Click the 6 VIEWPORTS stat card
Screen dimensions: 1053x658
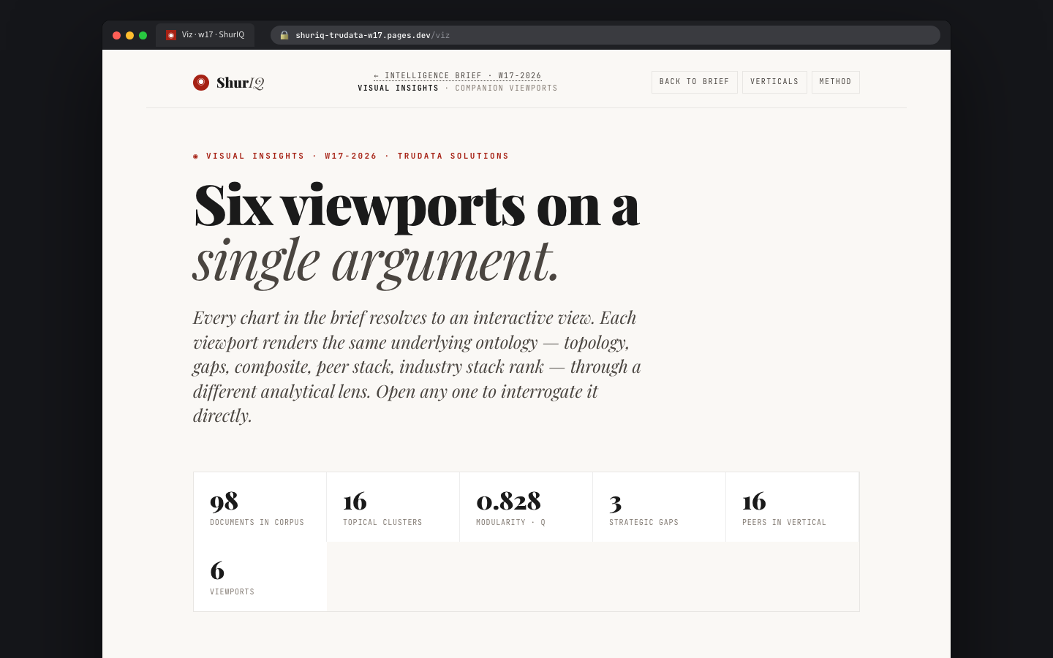click(x=260, y=576)
